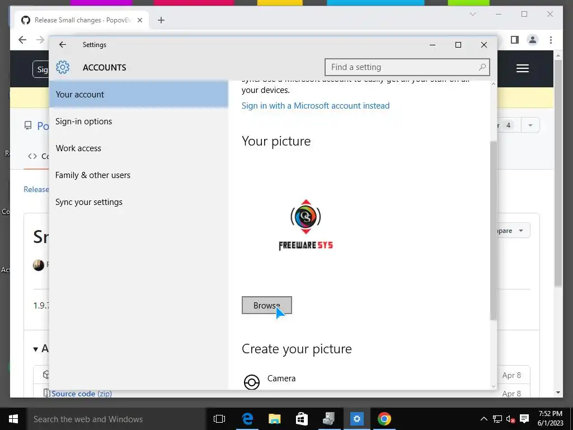Click the Settings content scrollbar thumb
Viewport: 573px width, 430px height.
[x=494, y=230]
